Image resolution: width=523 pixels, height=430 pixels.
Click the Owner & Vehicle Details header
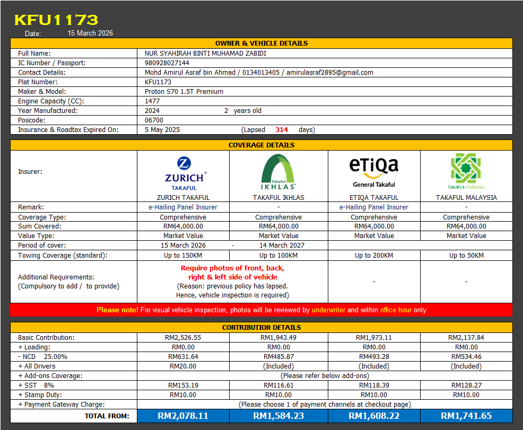click(x=261, y=43)
